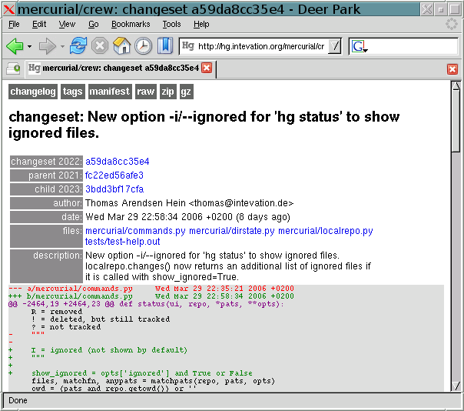Image resolution: width=464 pixels, height=411 pixels.
Task: Open the tags link
Action: (x=72, y=92)
